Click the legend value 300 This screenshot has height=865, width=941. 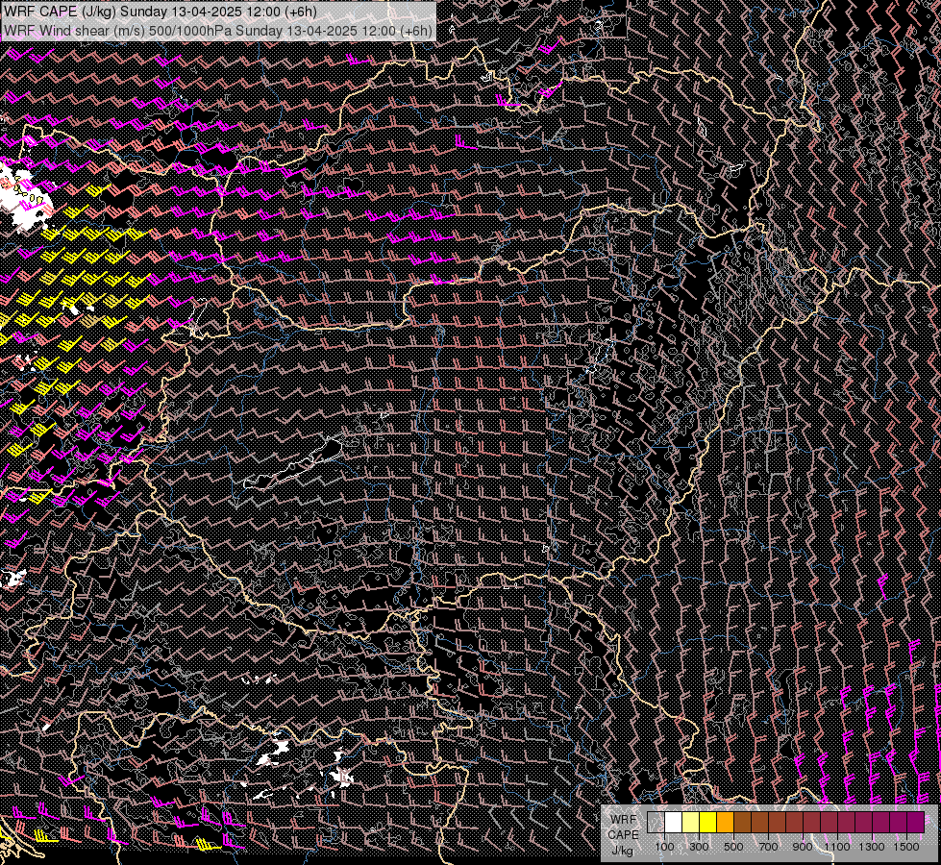click(x=699, y=847)
